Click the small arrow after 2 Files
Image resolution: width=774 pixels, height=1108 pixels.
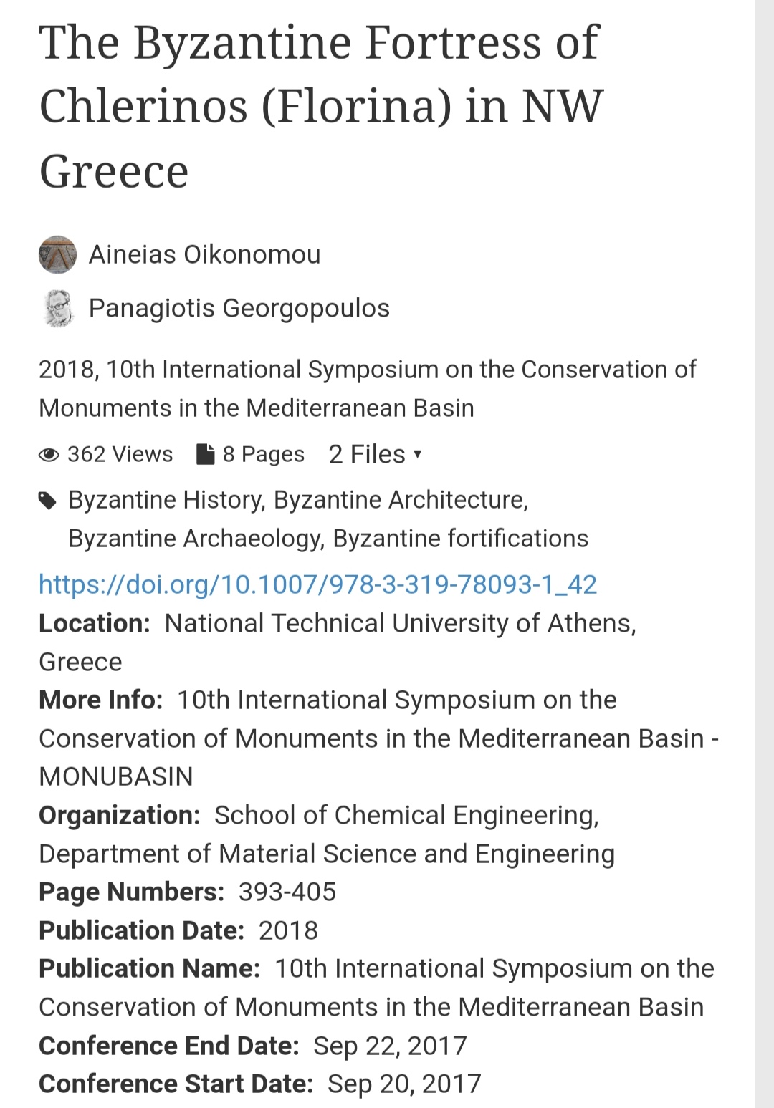[x=418, y=454]
